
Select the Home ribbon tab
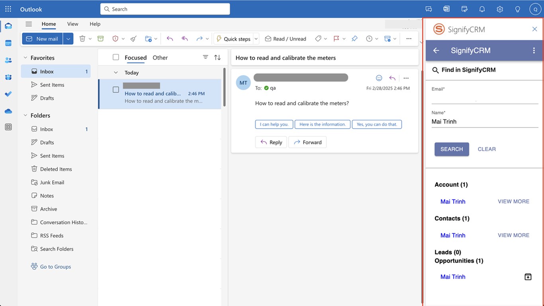(x=49, y=24)
